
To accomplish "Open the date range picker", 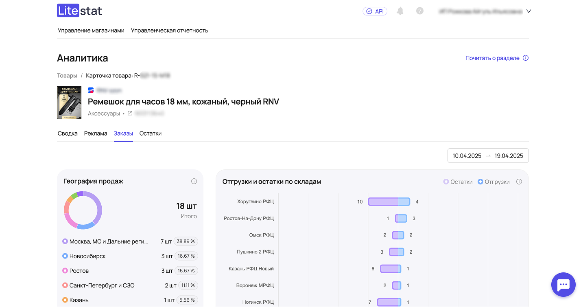I will 488,156.
